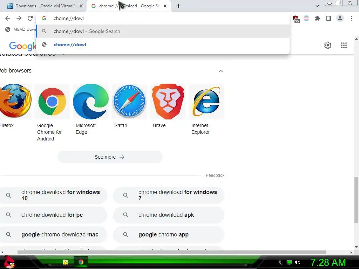Open the Google apps grid

pyautogui.click(x=344, y=45)
